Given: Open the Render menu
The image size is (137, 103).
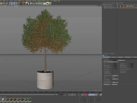Looking at the screenshot, I should pyautogui.click(x=19, y=1).
